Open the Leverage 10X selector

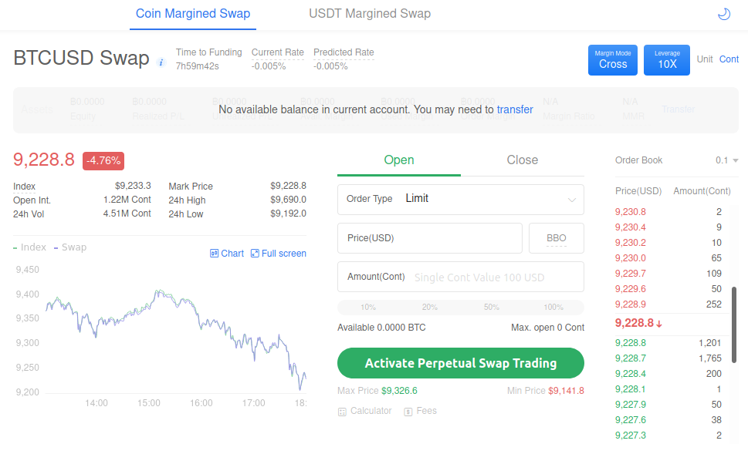pyautogui.click(x=667, y=60)
